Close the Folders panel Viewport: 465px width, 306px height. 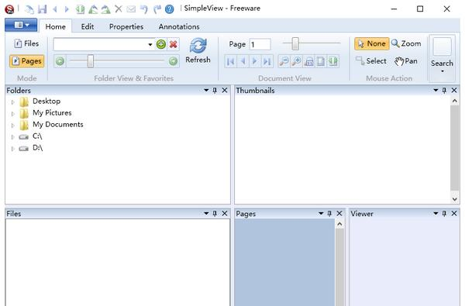pyautogui.click(x=225, y=90)
